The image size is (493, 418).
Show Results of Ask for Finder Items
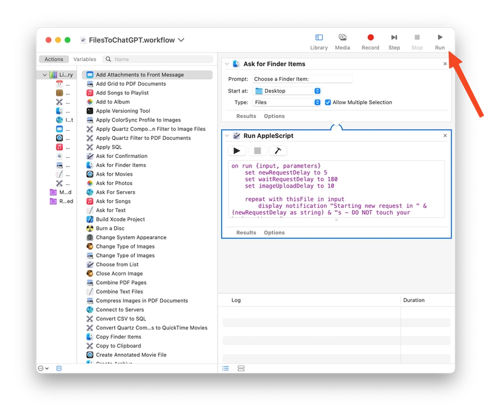point(246,116)
